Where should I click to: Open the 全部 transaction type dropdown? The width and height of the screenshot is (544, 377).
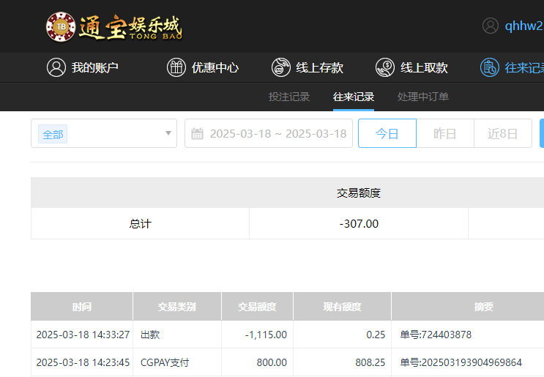[104, 133]
